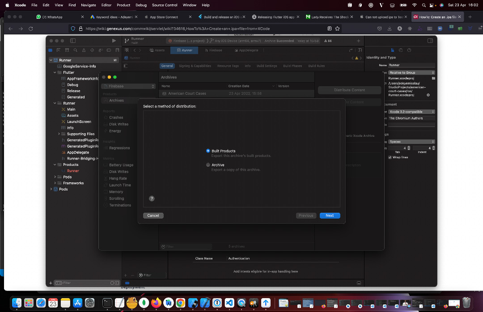The width and height of the screenshot is (483, 312).
Task: Run the project using the Play button
Action: 113,40
